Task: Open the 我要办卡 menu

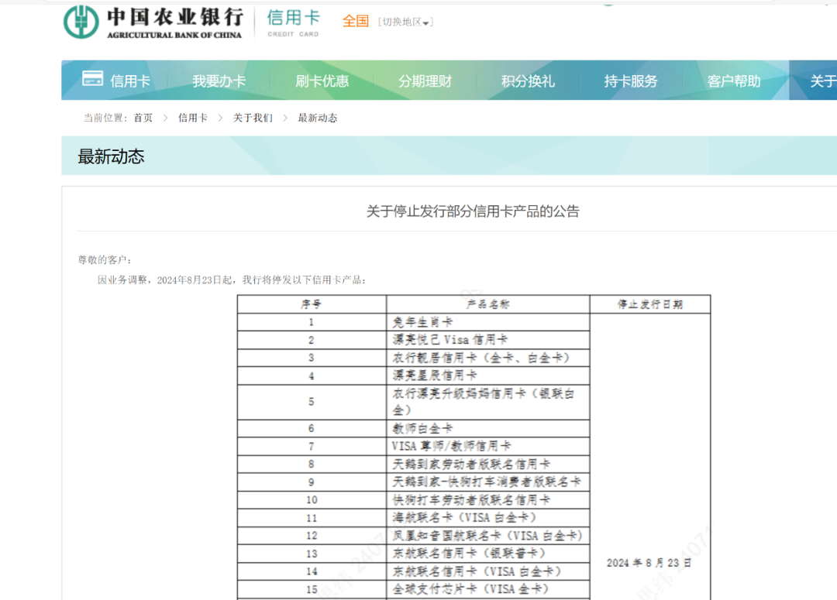Action: coord(219,80)
